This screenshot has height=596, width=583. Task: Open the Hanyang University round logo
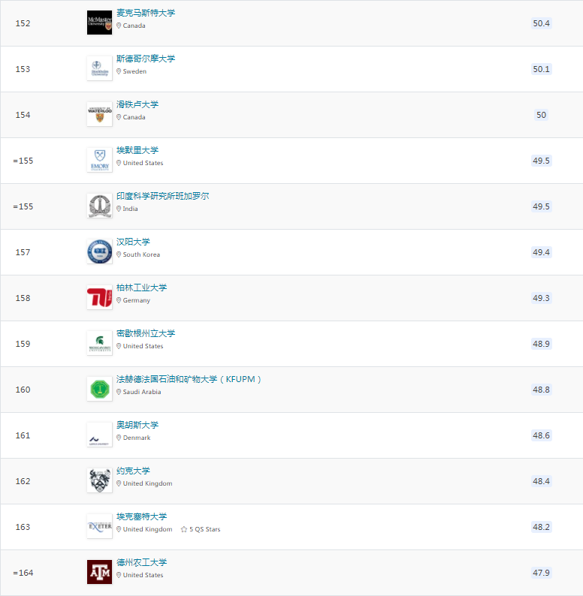pos(99,251)
